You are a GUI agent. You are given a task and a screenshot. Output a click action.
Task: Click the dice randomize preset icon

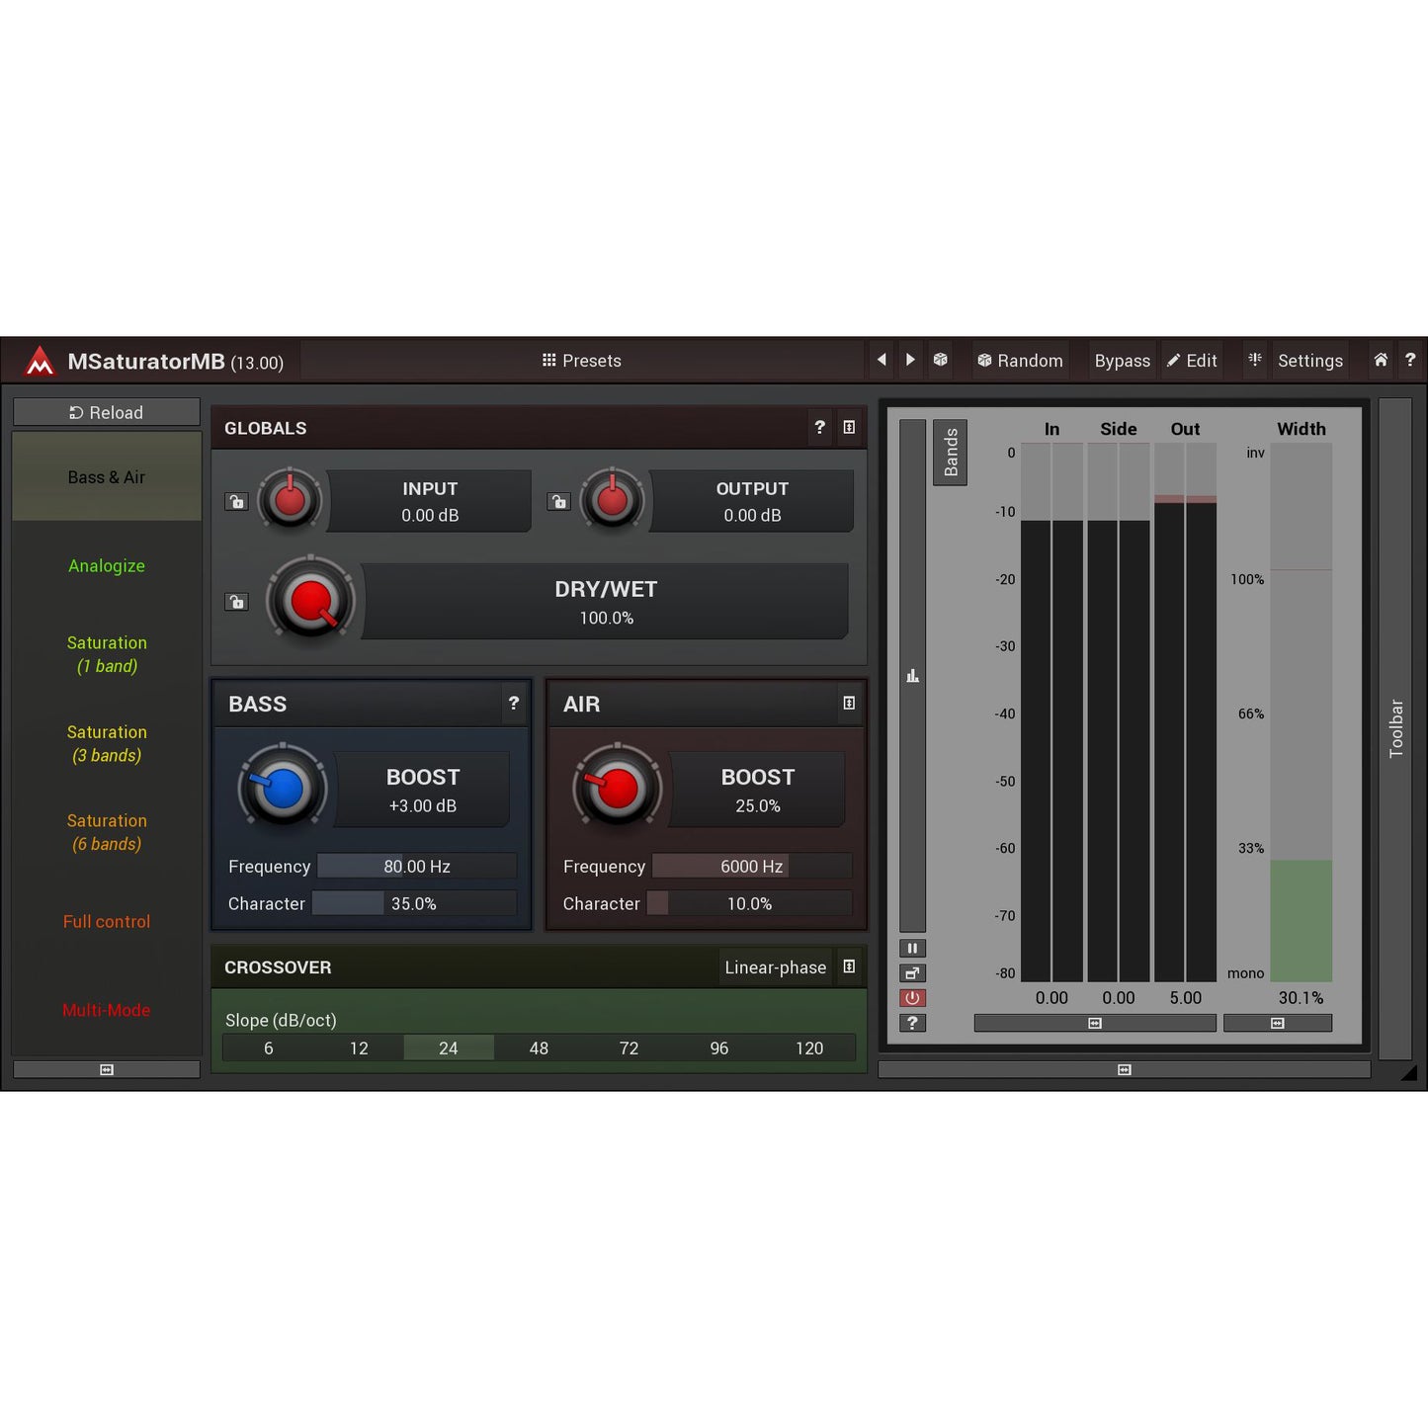pos(941,361)
